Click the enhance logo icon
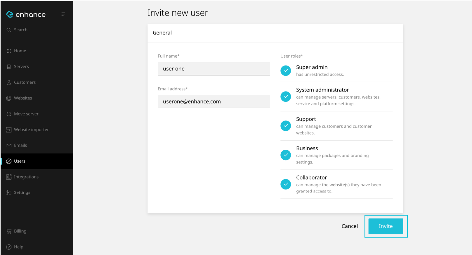This screenshot has width=472, height=255. point(10,14)
